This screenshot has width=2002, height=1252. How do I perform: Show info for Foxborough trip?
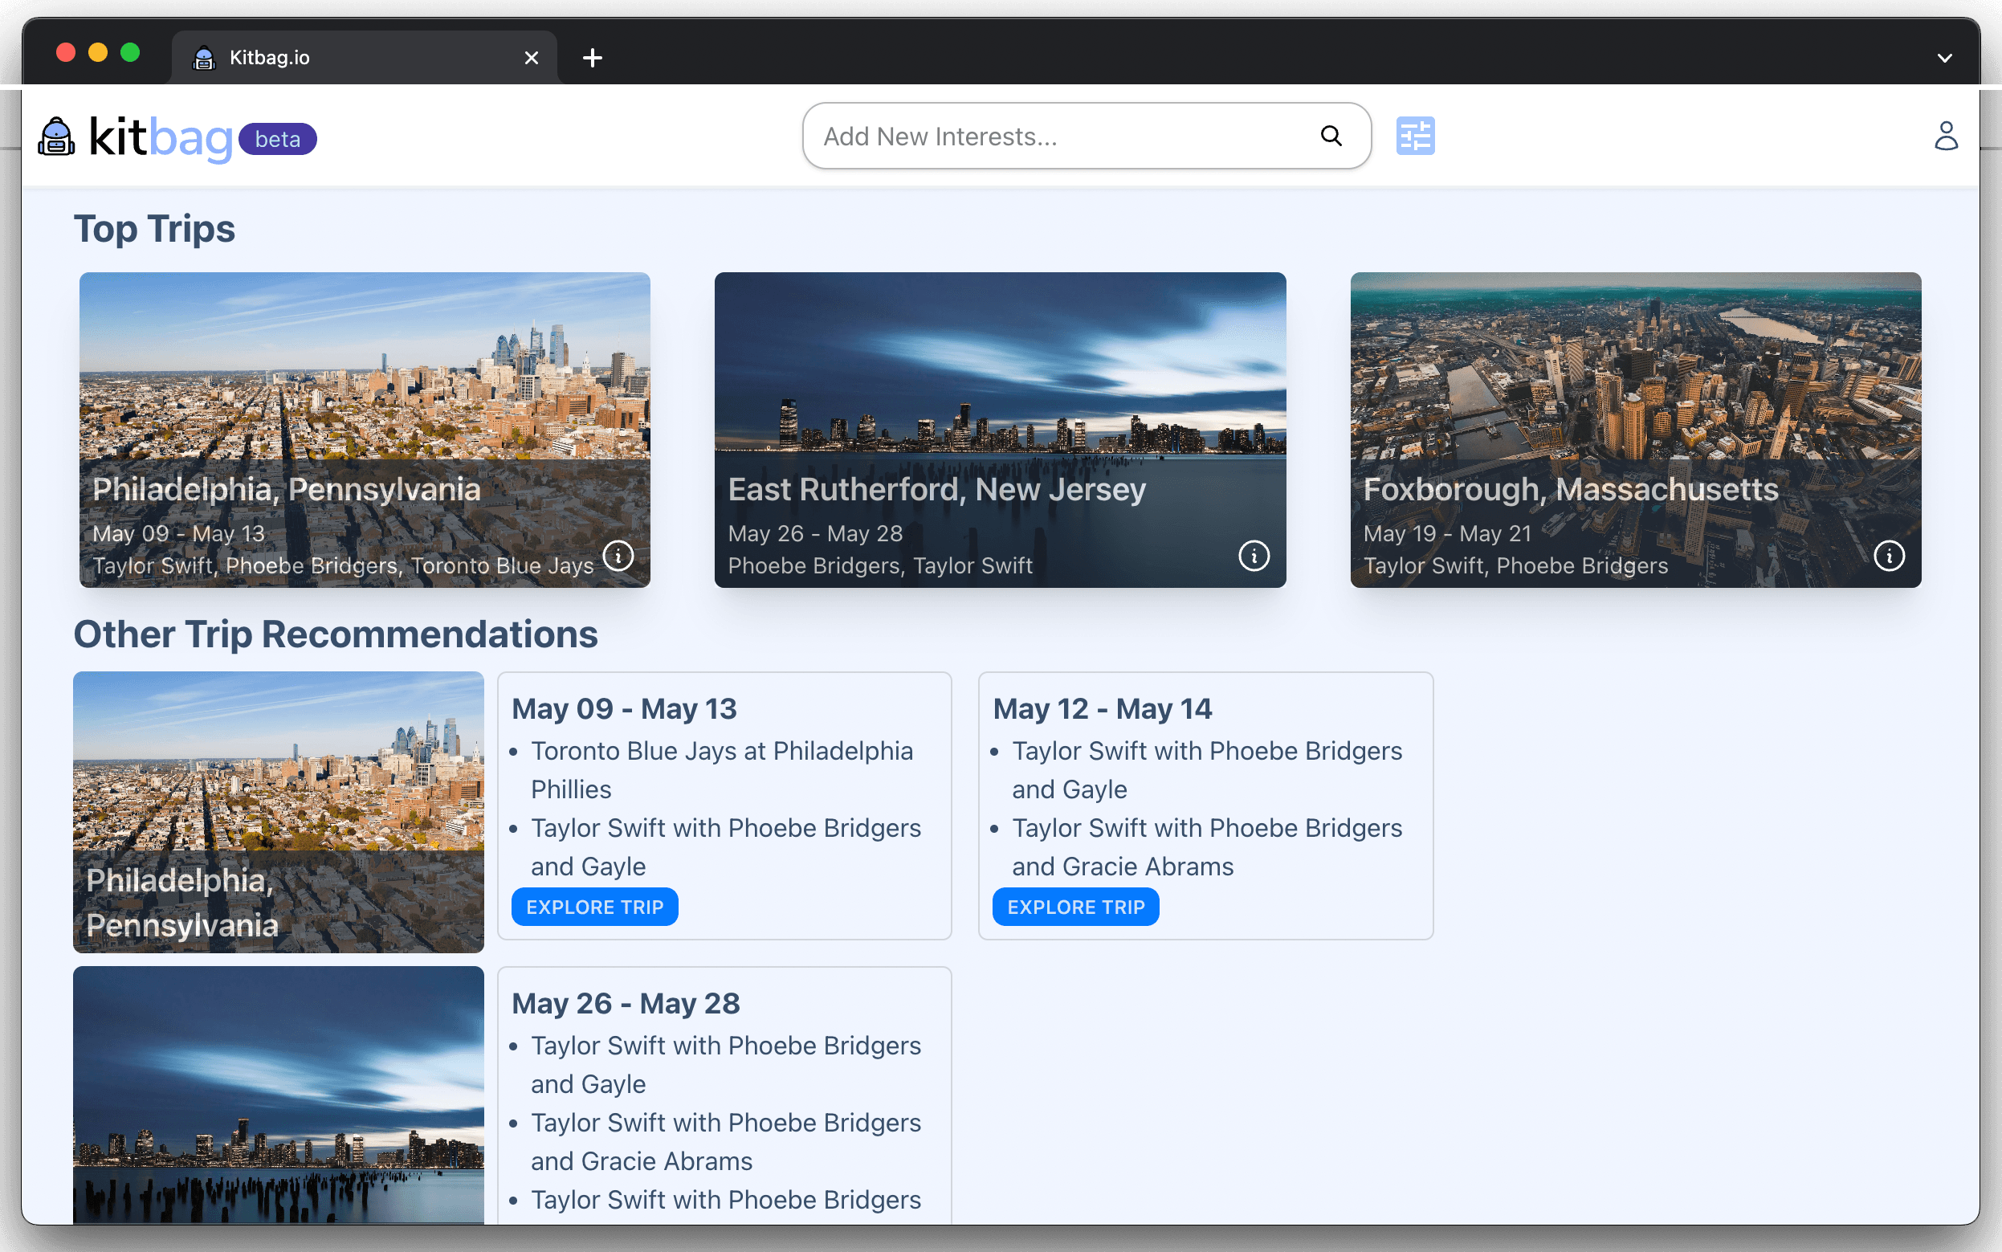1889,555
